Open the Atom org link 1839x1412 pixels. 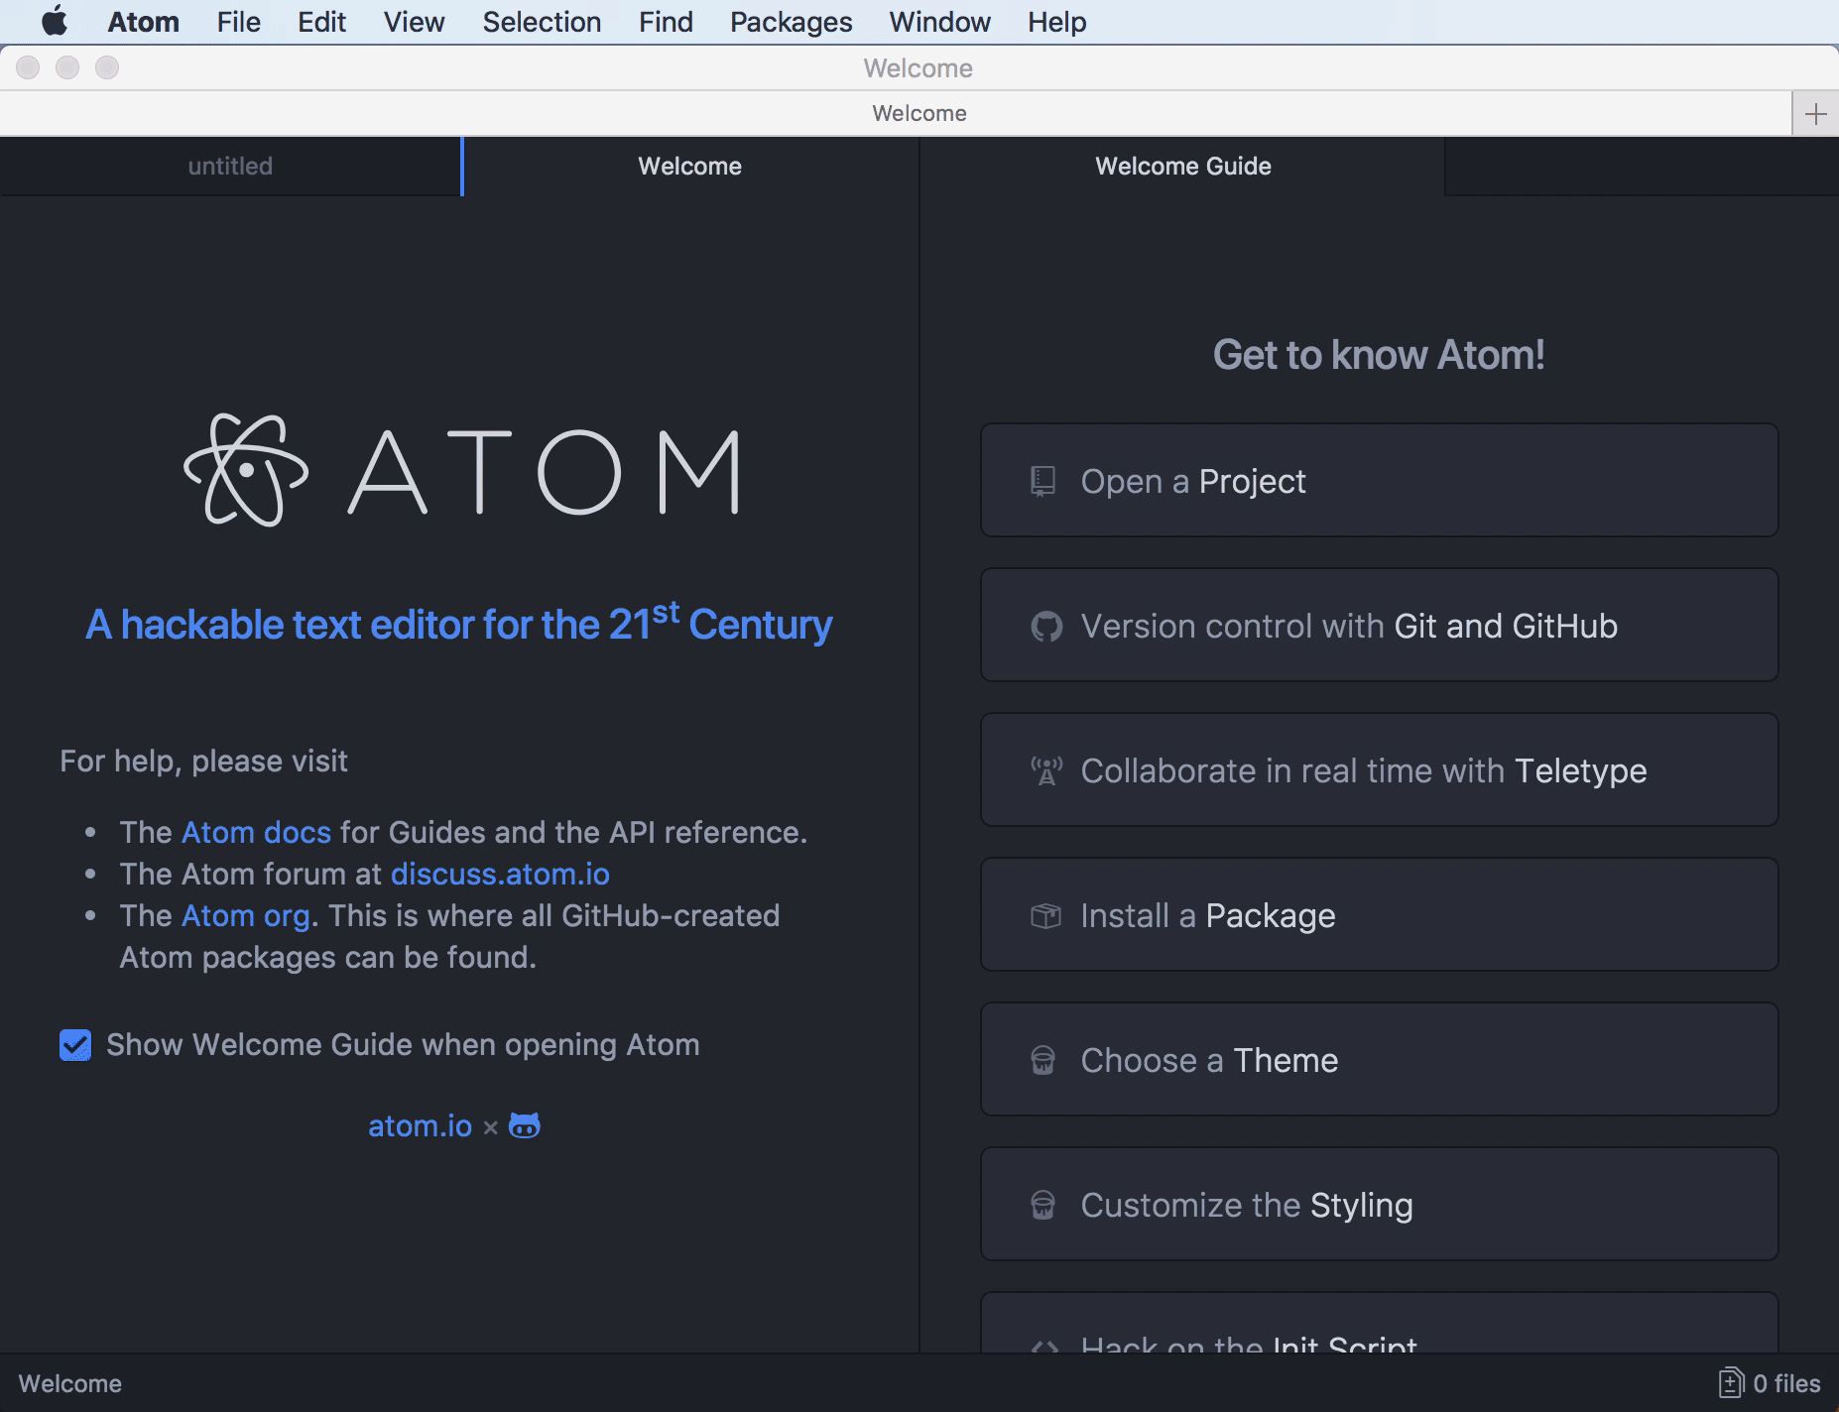tap(246, 915)
